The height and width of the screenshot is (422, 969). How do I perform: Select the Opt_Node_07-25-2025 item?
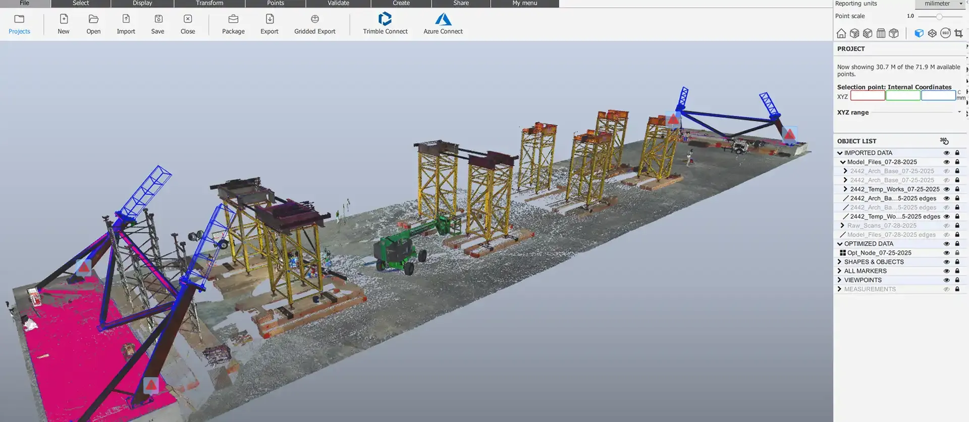pyautogui.click(x=879, y=253)
